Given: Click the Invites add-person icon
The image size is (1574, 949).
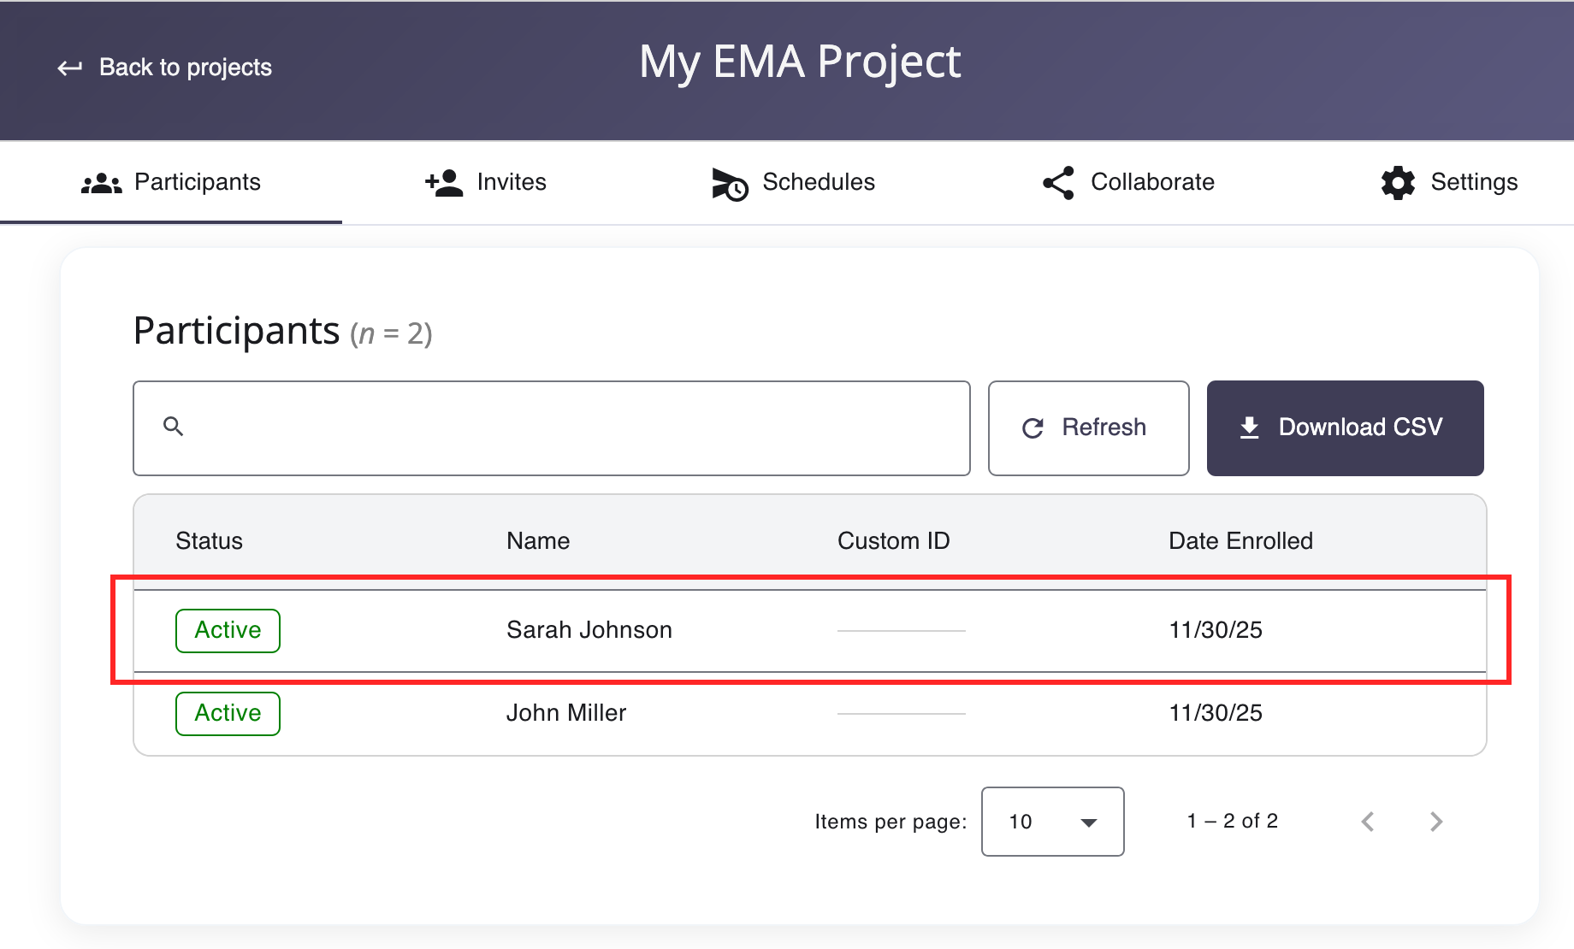Looking at the screenshot, I should pyautogui.click(x=444, y=183).
